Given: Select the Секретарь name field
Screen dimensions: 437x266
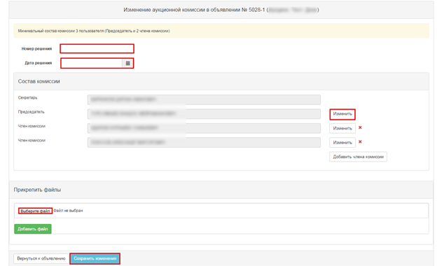Looking at the screenshot, I should (x=204, y=99).
